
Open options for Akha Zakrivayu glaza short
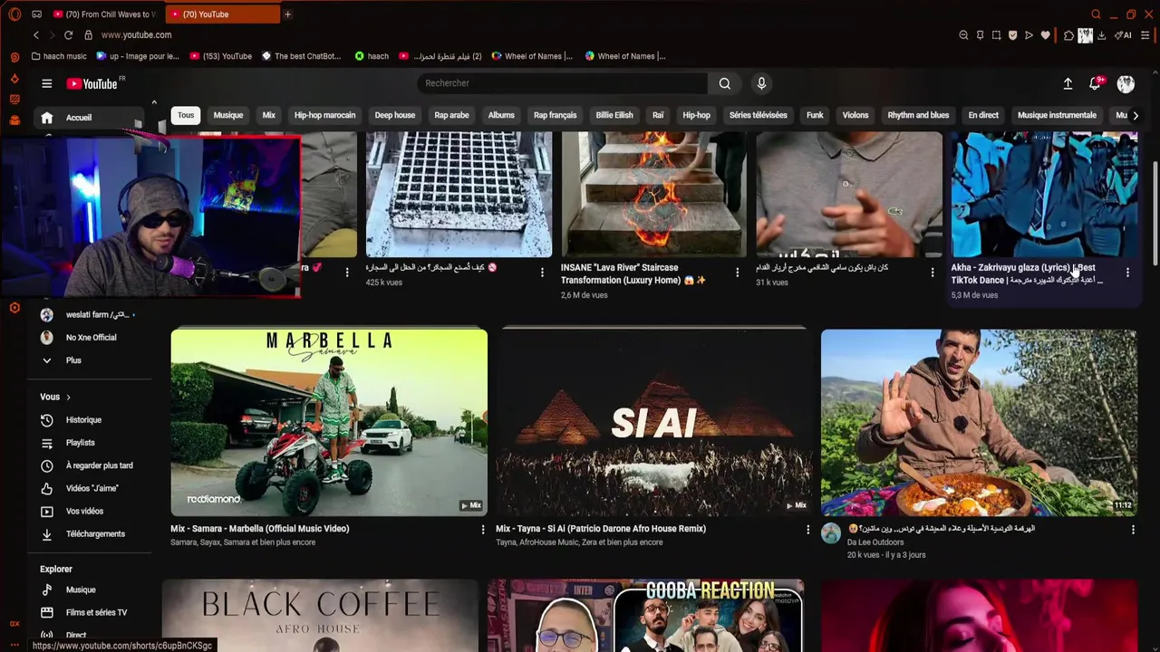coord(1127,273)
